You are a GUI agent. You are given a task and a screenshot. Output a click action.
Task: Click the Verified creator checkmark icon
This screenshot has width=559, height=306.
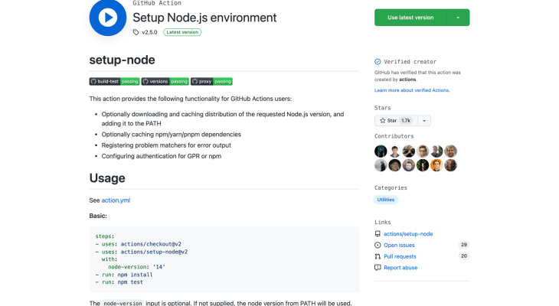pyautogui.click(x=378, y=62)
